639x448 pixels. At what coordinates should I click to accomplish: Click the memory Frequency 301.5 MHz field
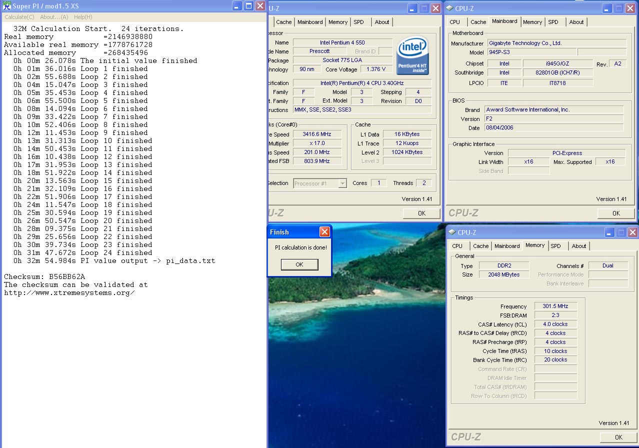tap(555, 306)
